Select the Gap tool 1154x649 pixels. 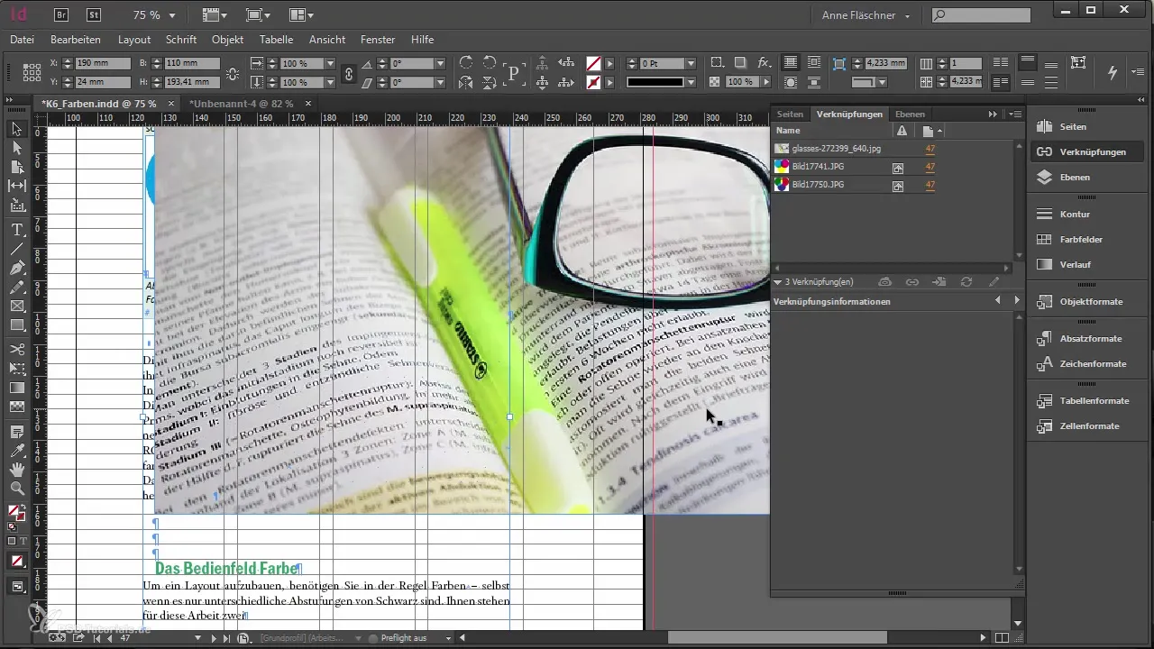click(16, 186)
